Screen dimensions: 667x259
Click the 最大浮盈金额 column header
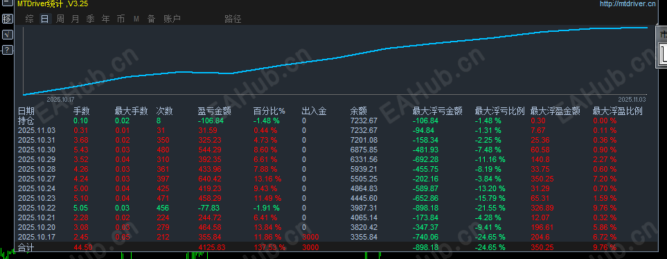pyautogui.click(x=555, y=111)
